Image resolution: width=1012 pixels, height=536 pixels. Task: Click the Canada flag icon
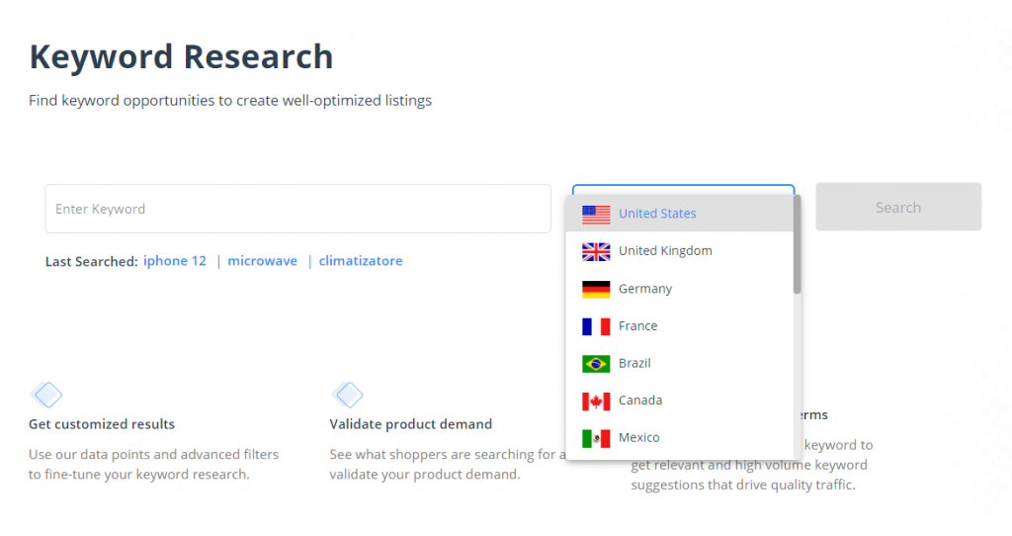[x=596, y=401]
